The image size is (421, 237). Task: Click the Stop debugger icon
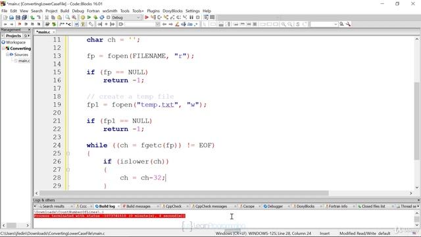(198, 18)
